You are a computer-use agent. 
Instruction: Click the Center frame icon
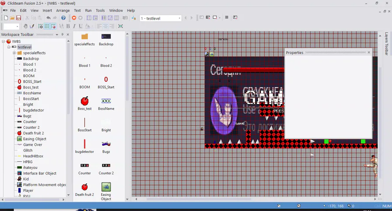[x=121, y=26]
